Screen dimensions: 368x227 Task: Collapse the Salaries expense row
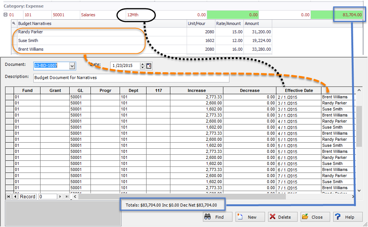click(x=5, y=15)
